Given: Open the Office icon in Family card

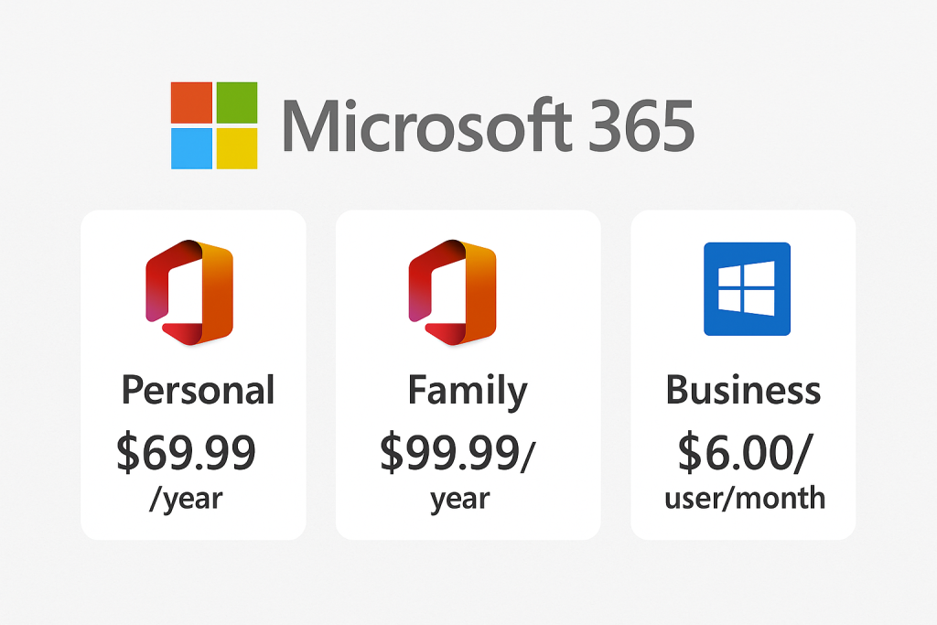Looking at the screenshot, I should [452, 292].
